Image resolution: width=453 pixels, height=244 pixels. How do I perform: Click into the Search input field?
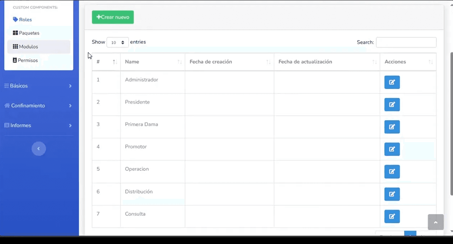click(x=406, y=42)
